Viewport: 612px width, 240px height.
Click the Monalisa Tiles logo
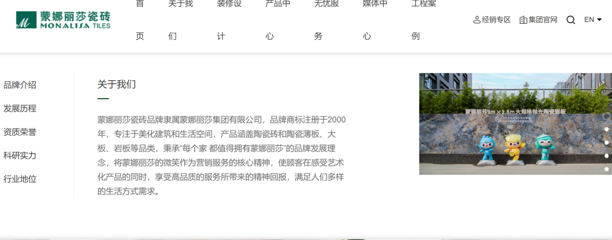pos(63,20)
